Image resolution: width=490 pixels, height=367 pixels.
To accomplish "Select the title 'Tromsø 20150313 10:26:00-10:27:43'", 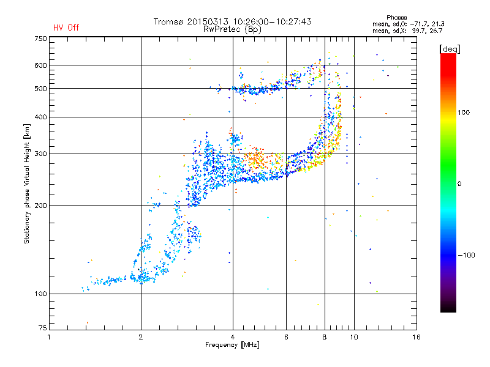I will click(x=232, y=21).
